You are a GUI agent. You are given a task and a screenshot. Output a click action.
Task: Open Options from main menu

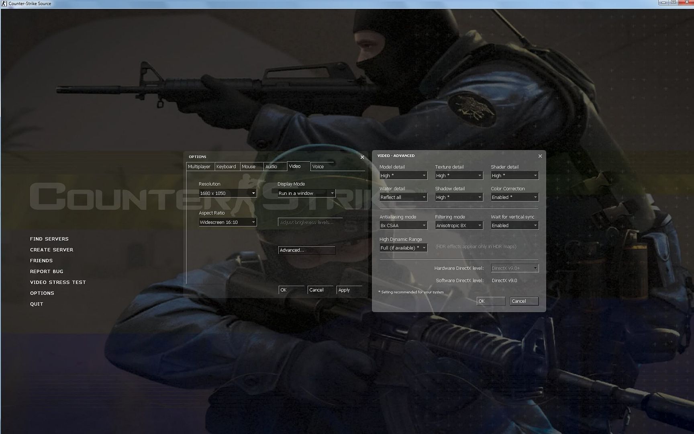tap(42, 293)
